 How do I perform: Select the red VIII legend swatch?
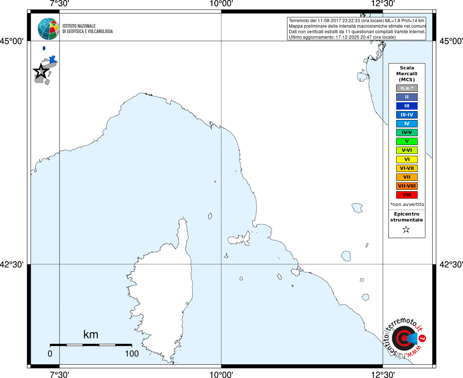point(407,195)
